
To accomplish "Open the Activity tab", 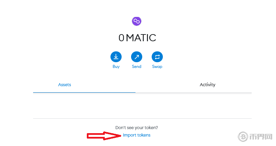I will [x=207, y=85].
